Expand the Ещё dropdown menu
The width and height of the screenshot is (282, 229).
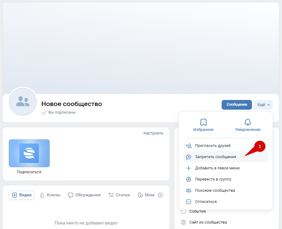[263, 105]
